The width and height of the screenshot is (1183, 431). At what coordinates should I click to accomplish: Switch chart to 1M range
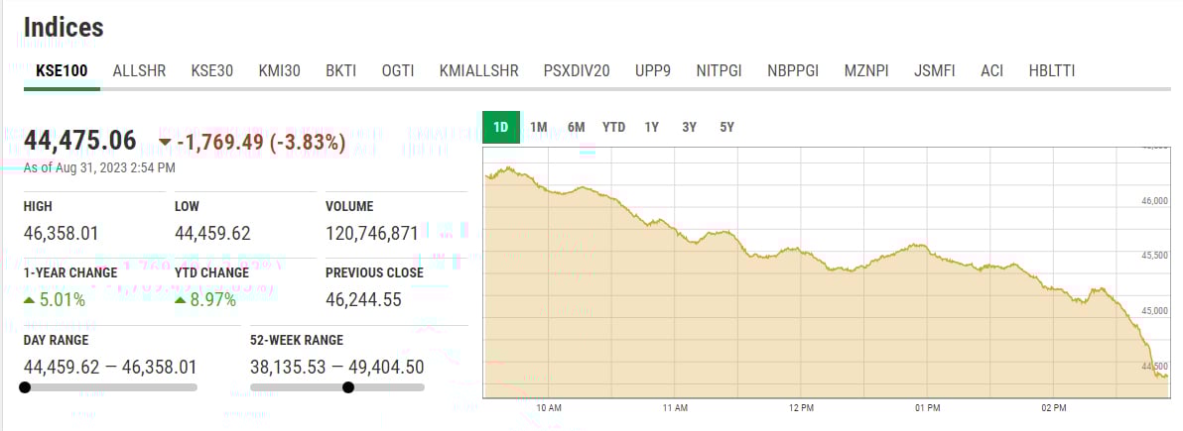tap(539, 127)
